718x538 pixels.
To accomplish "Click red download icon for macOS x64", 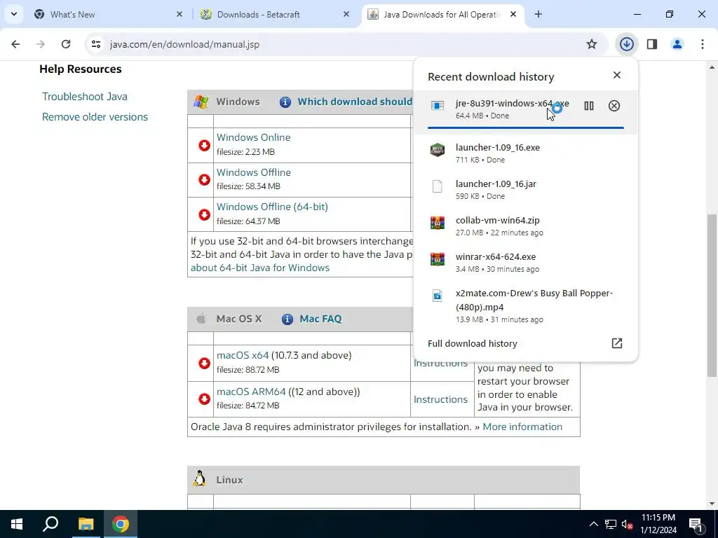I will [x=204, y=363].
